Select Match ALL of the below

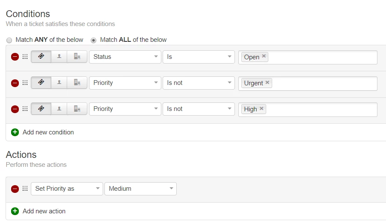click(x=93, y=40)
